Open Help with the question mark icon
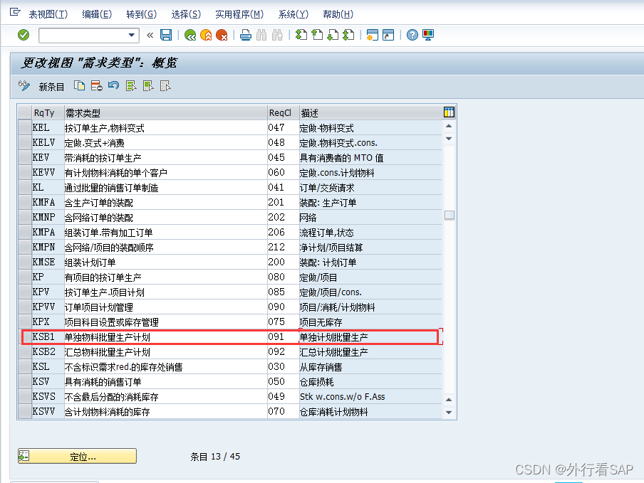644x483 pixels. click(412, 35)
